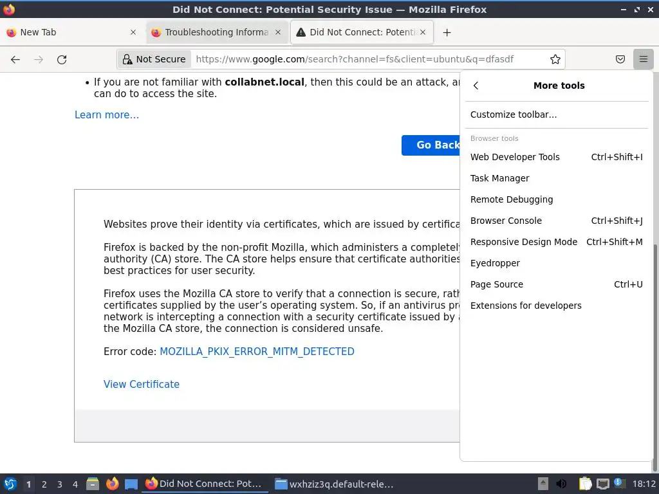Open Customize toolbar… option

(557, 114)
